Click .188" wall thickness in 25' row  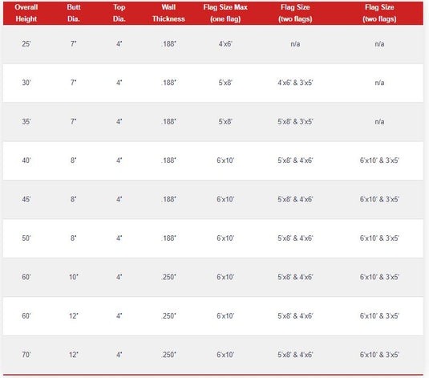168,44
